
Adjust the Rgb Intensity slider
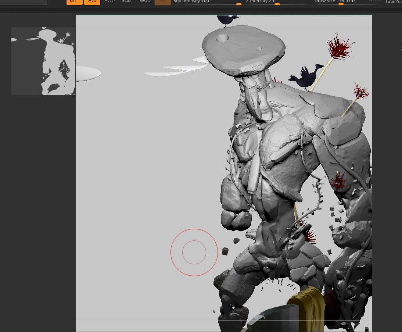pyautogui.click(x=207, y=2)
